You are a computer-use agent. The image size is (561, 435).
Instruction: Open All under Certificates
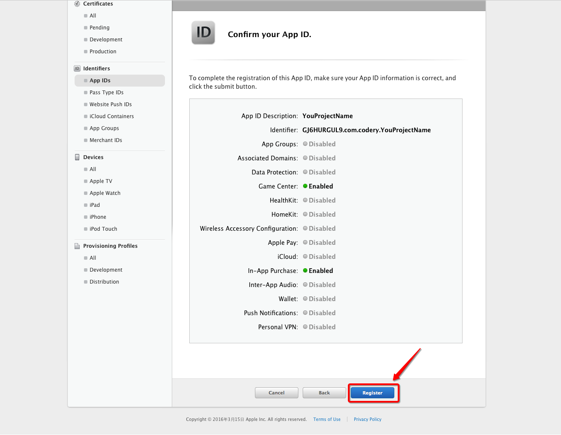(x=93, y=16)
